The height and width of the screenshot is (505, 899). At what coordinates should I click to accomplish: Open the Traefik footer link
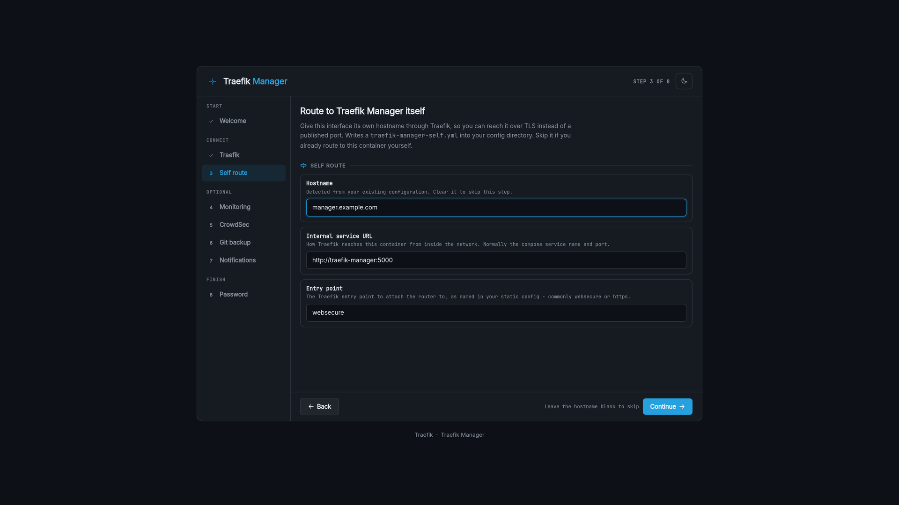[x=423, y=435]
